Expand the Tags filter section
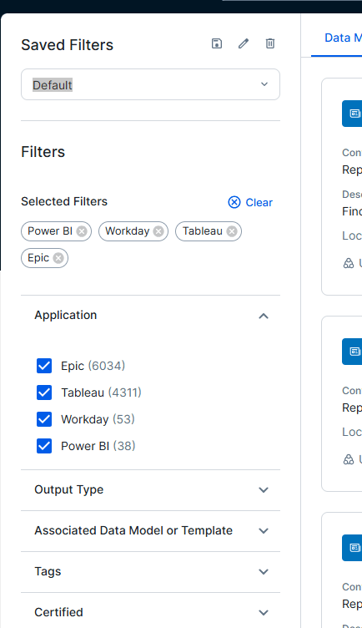Screen dimensions: 362x628 click(x=150, y=571)
